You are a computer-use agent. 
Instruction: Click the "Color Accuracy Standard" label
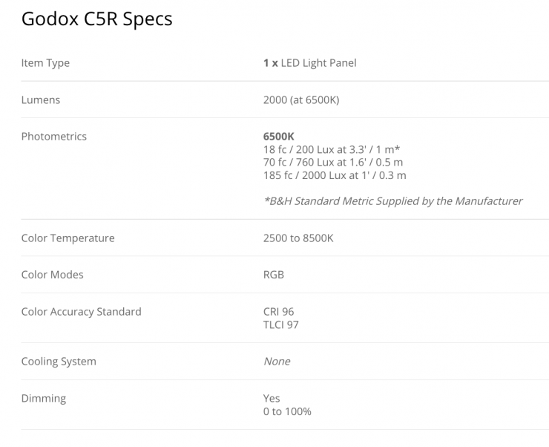(x=81, y=312)
